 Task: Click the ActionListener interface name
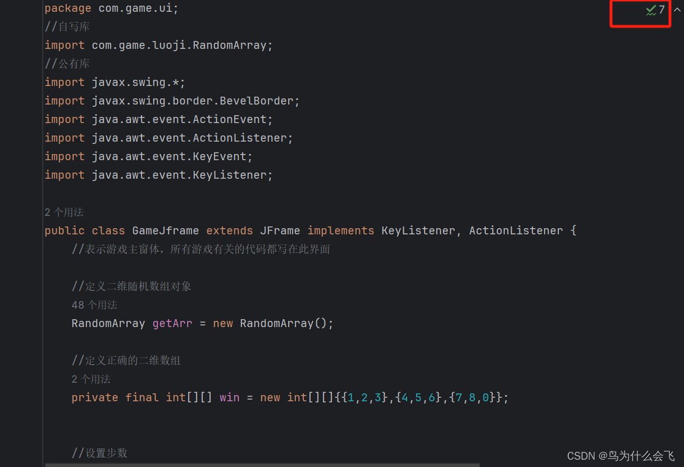coord(516,230)
